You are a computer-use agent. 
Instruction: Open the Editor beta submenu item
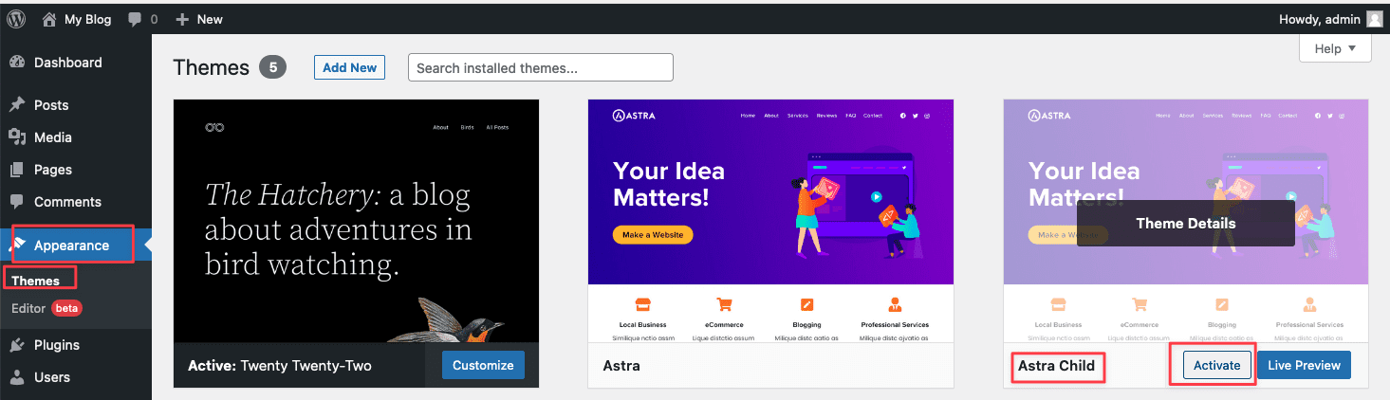pos(28,308)
